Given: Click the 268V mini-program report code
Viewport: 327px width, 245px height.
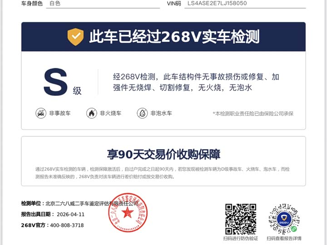Looking at the screenshot, I should tap(284, 219).
